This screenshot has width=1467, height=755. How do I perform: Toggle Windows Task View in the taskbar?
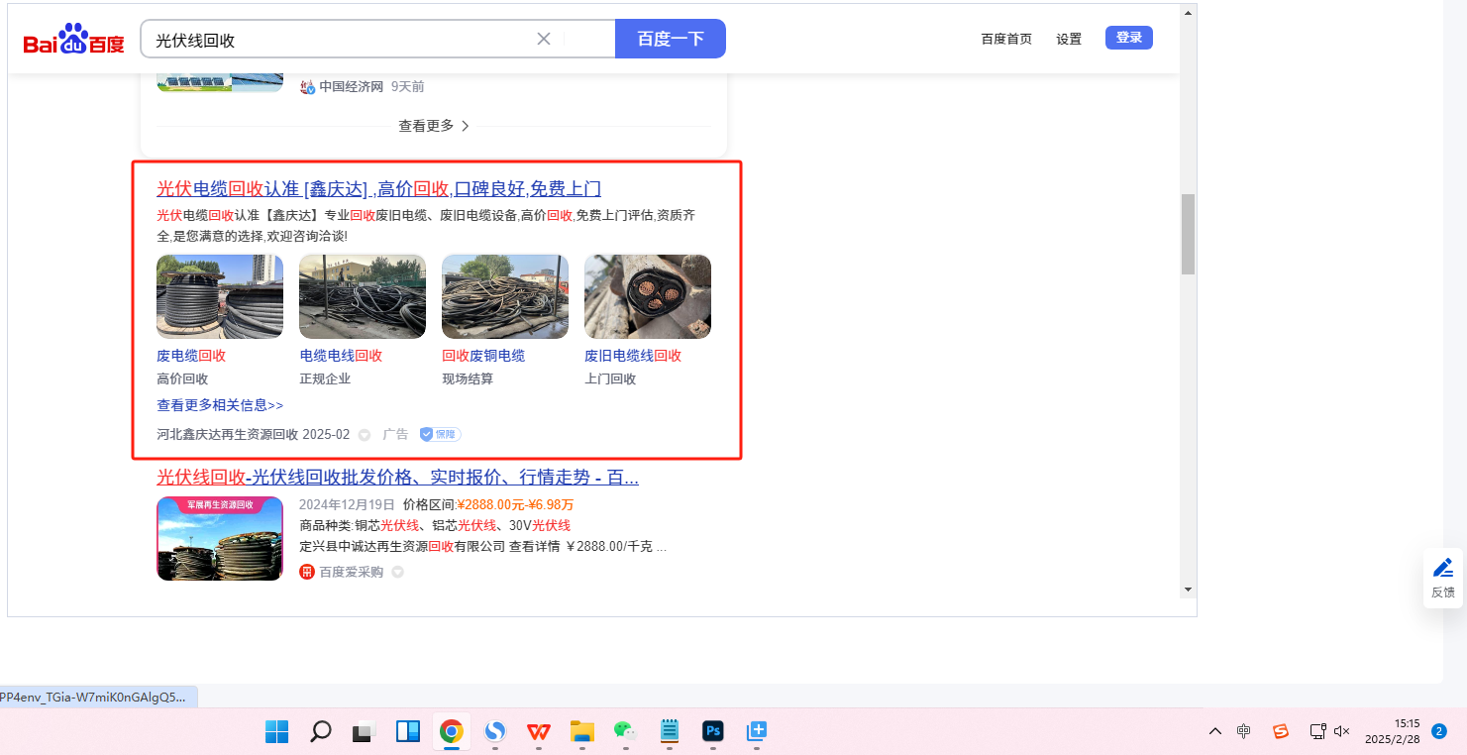point(364,731)
